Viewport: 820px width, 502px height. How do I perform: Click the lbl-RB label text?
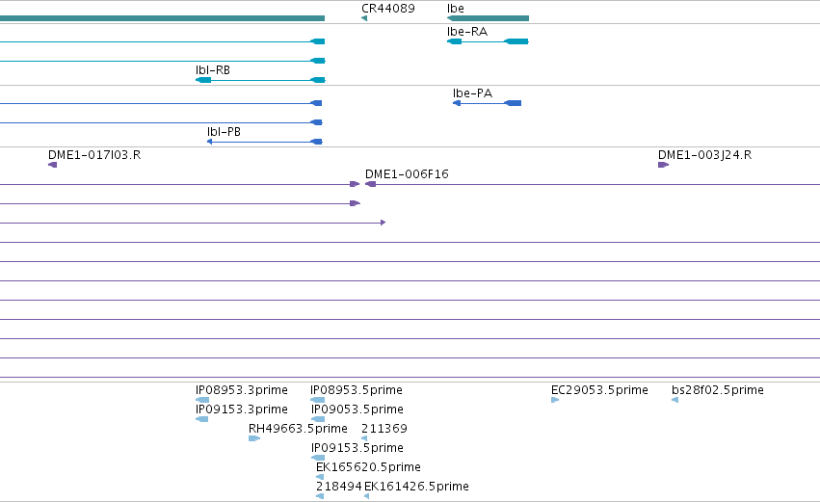click(x=213, y=70)
